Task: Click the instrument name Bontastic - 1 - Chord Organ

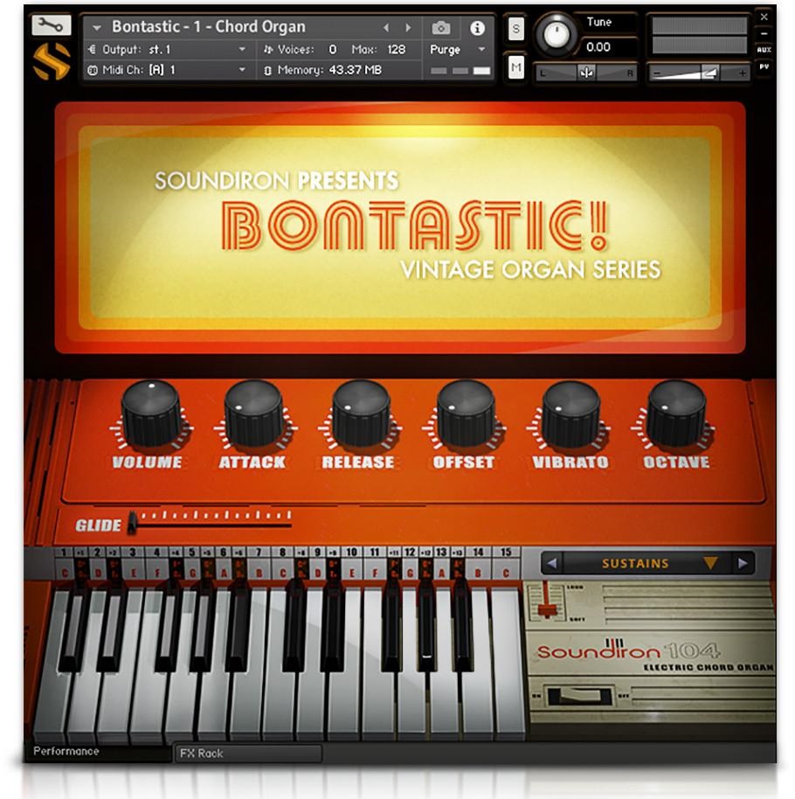Action: point(209,26)
